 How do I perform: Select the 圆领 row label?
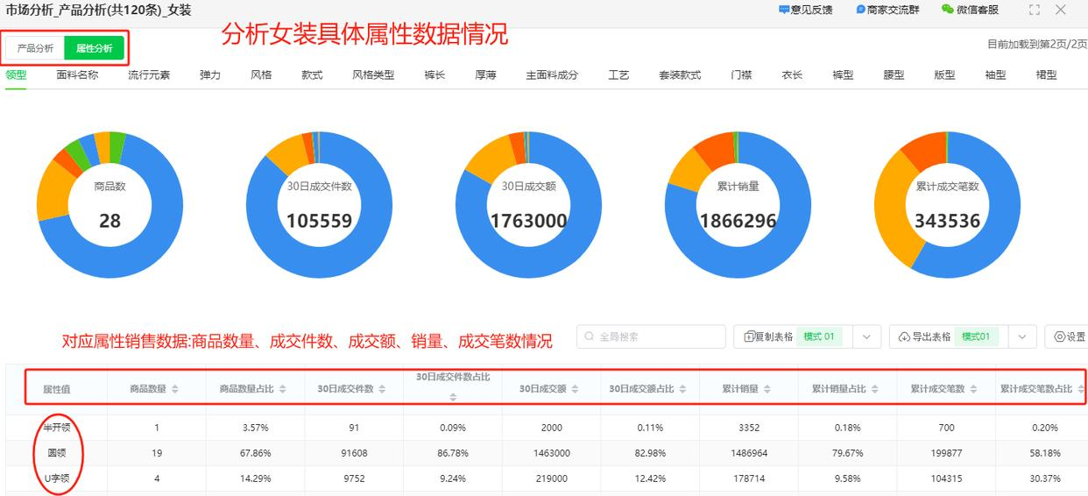(57, 453)
